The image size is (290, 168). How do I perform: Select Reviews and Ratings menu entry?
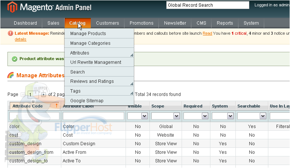(x=99, y=81)
